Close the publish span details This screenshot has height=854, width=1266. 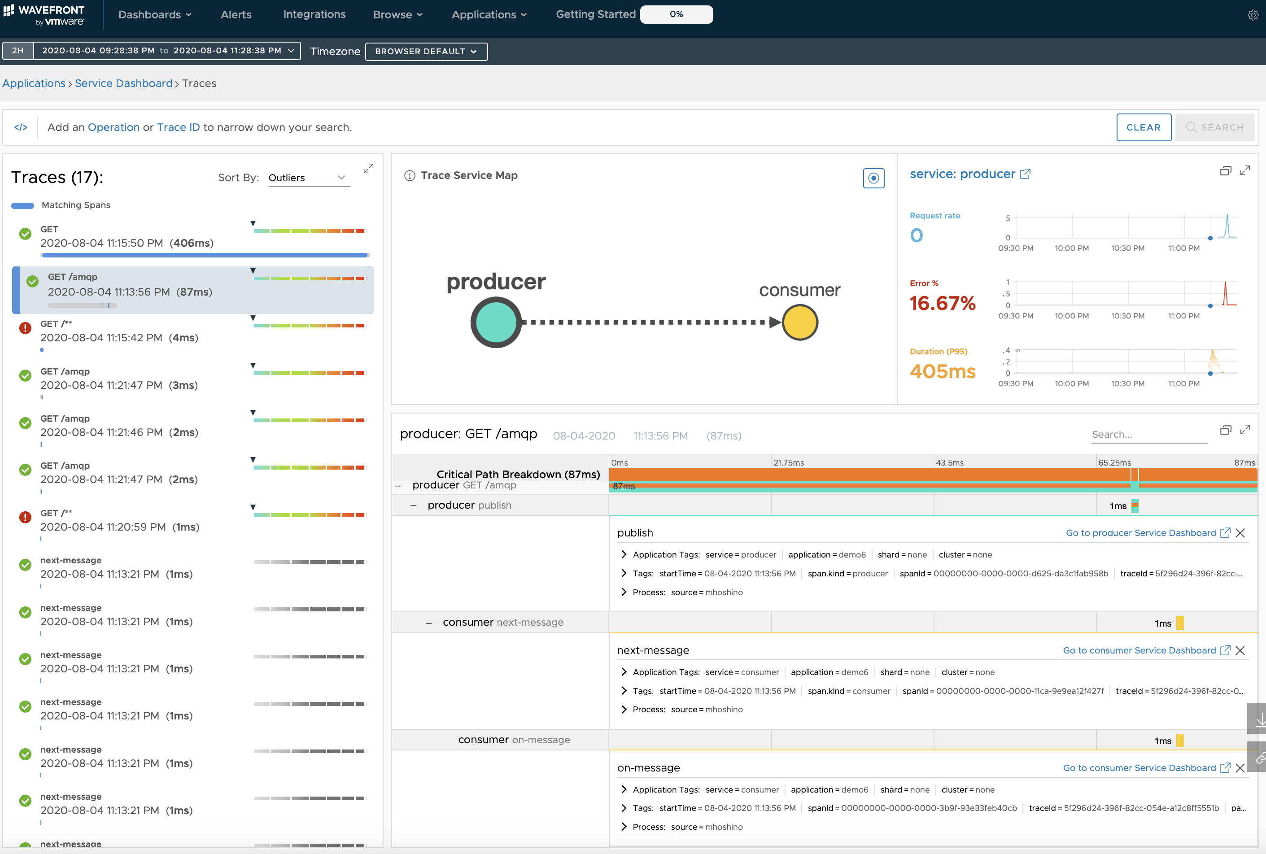1240,533
